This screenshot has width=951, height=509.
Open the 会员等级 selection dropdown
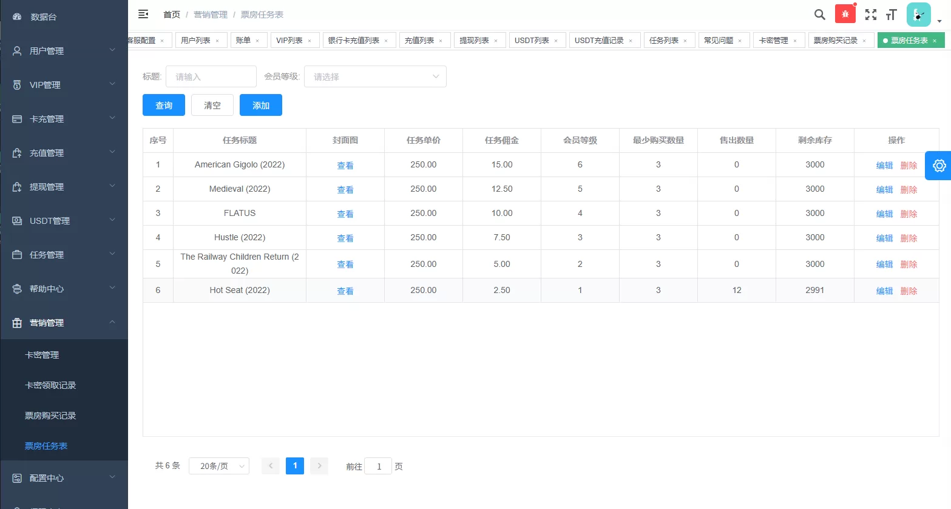pos(374,76)
